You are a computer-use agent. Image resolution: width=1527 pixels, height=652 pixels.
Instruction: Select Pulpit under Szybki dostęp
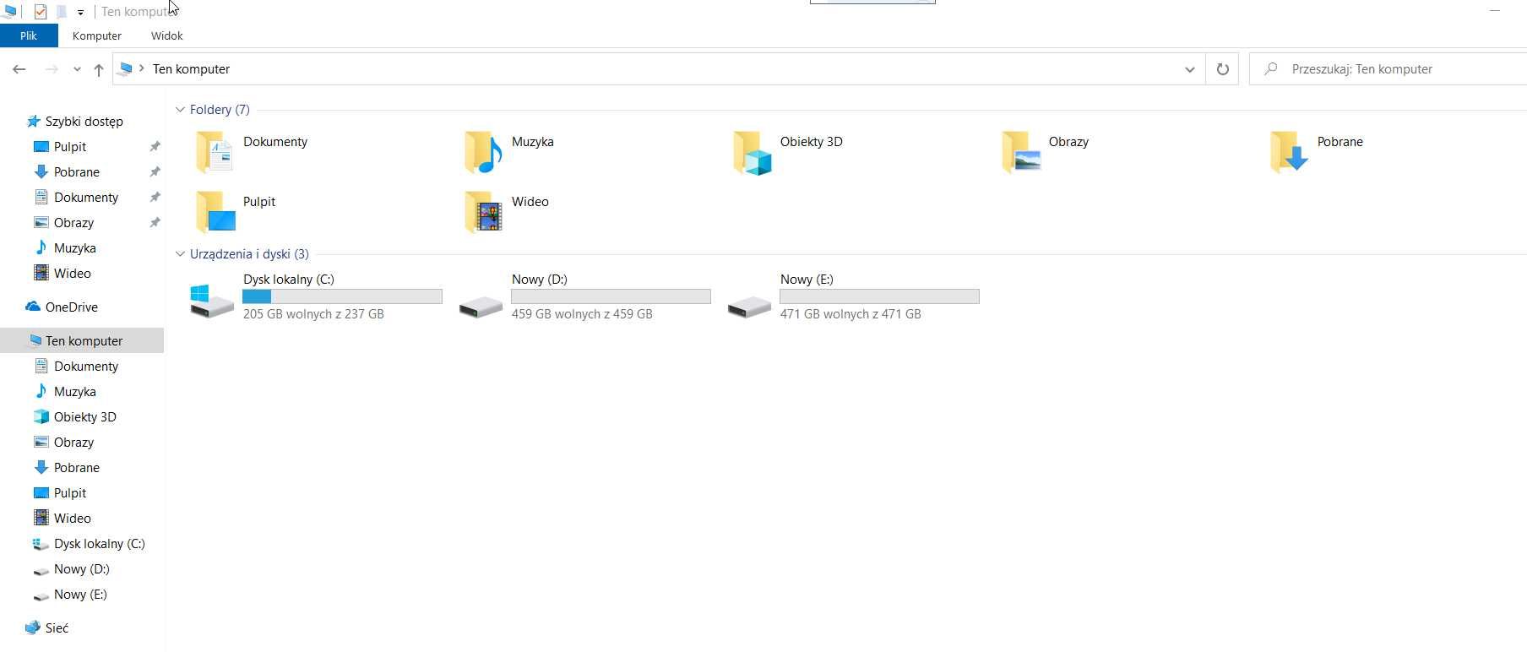click(x=70, y=146)
